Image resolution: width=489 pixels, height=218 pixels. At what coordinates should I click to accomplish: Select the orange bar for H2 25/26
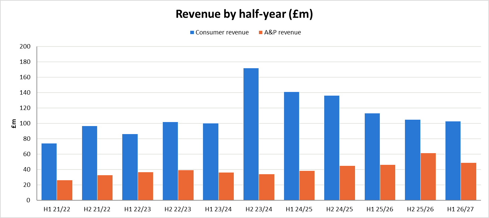click(428, 177)
